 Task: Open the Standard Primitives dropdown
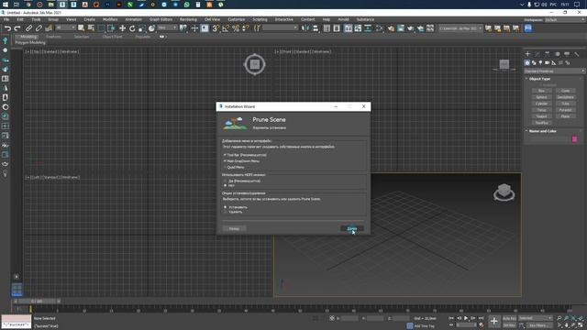(x=554, y=71)
